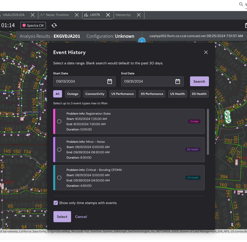
Task: Close the Event History dialog
Action: click(206, 52)
